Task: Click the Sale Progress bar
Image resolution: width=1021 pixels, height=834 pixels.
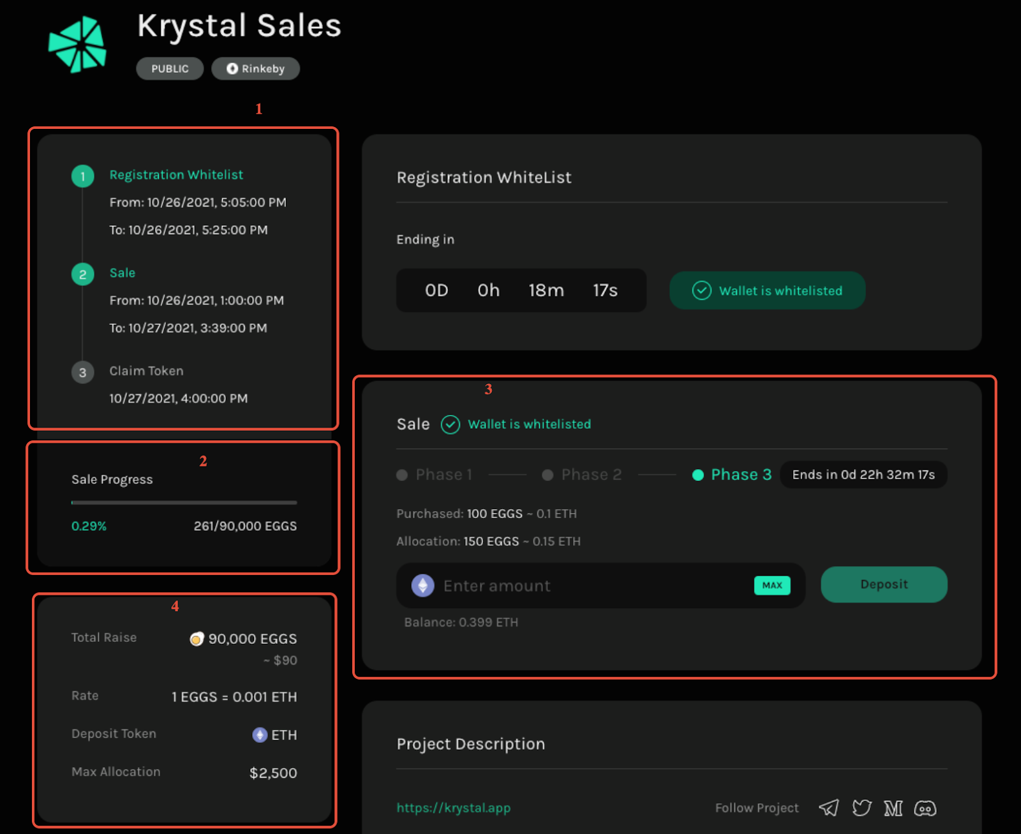Action: click(x=184, y=503)
